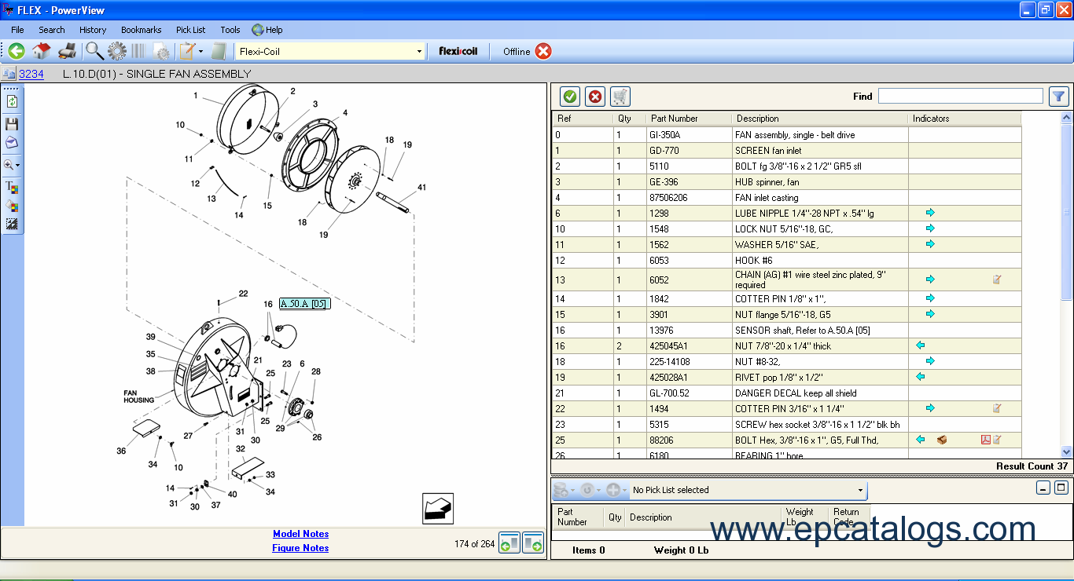Click the parts list scroll down arrow

pyautogui.click(x=1067, y=451)
